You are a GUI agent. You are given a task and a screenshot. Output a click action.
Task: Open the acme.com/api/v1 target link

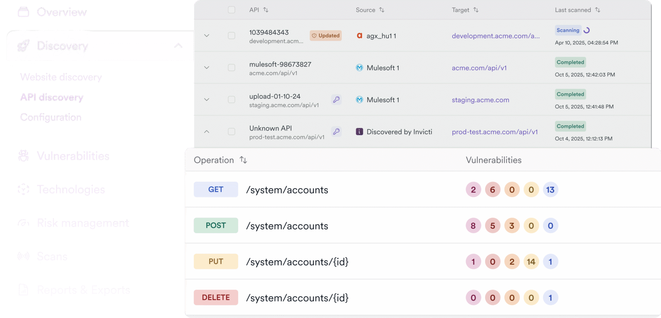pos(479,68)
